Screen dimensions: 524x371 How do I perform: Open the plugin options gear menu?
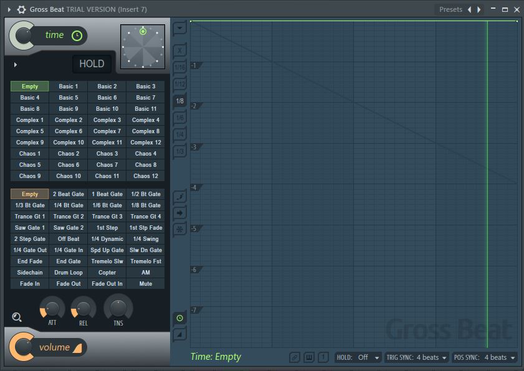pyautogui.click(x=21, y=9)
